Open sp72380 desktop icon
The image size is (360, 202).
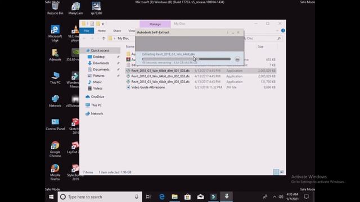click(x=96, y=8)
